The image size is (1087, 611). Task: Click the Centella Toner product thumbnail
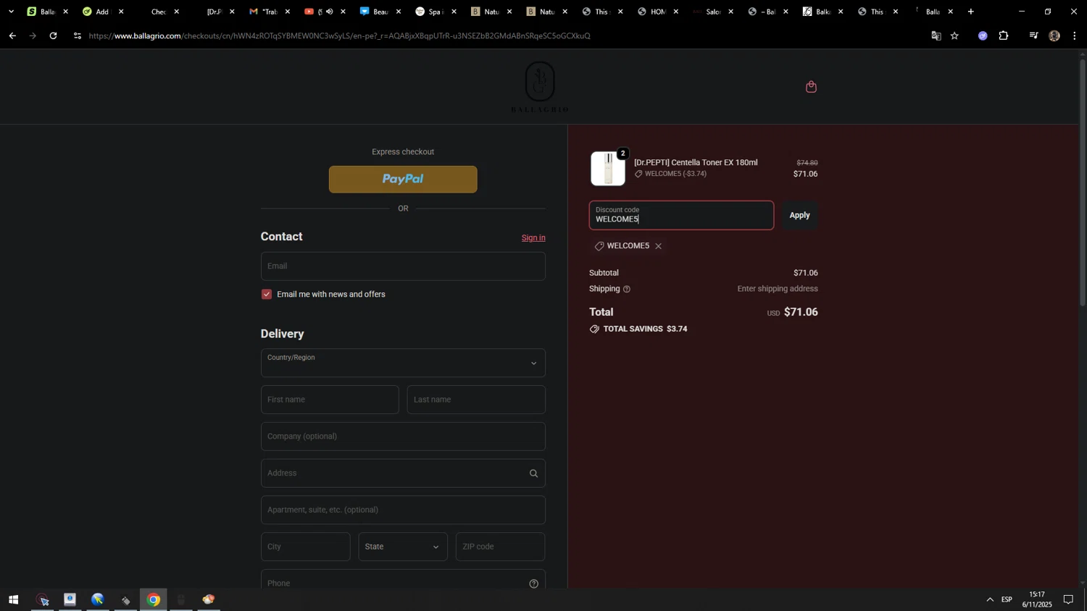pyautogui.click(x=608, y=169)
